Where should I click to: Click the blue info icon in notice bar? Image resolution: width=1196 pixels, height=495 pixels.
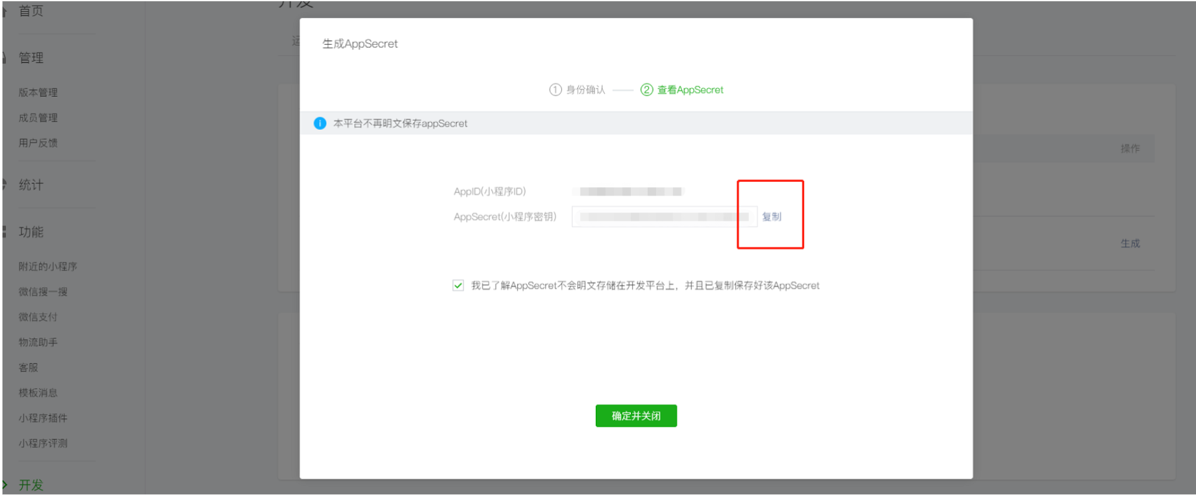[x=320, y=123]
